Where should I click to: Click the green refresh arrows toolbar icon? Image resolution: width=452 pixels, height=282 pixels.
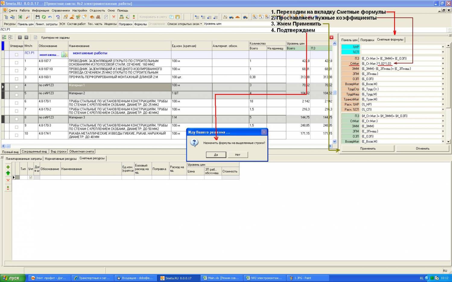coord(44,17)
